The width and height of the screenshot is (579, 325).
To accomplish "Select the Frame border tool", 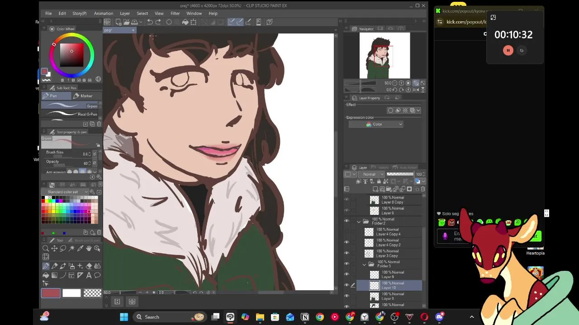I will point(71,275).
